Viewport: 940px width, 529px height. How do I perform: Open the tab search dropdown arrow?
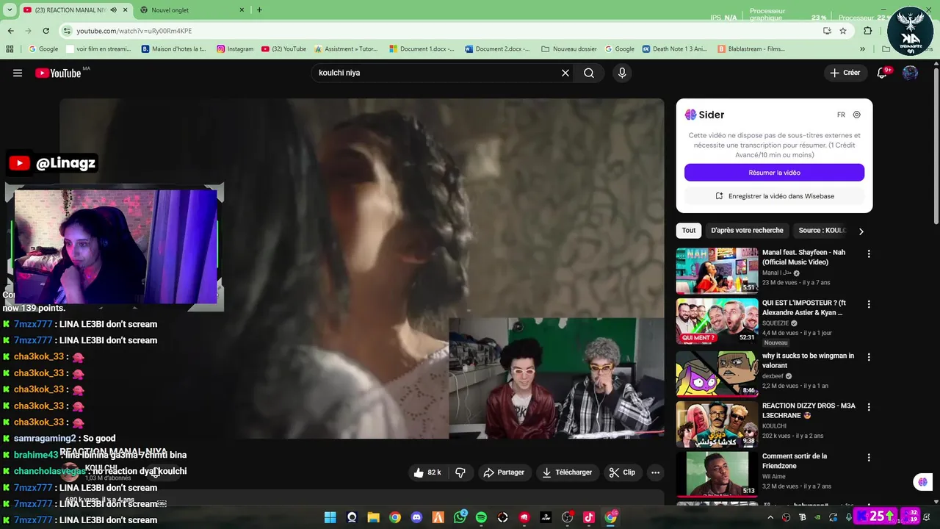coord(10,10)
